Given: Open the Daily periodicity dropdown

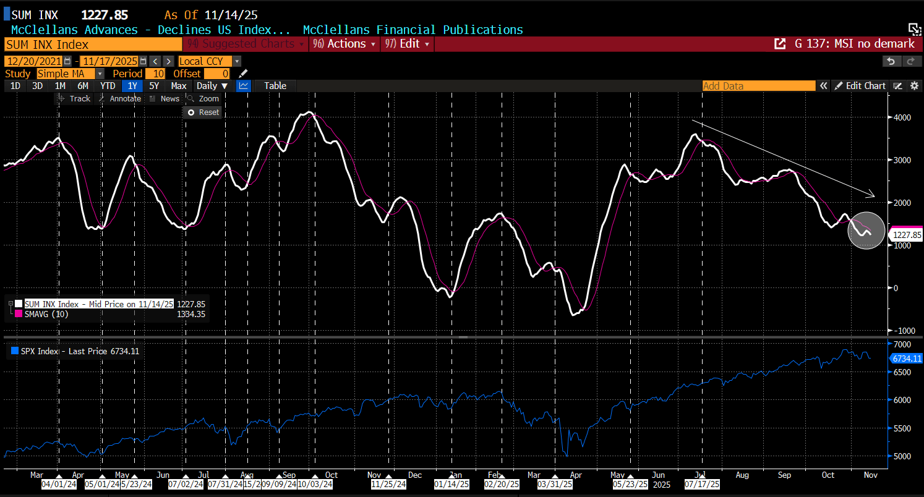Looking at the screenshot, I should tap(212, 86).
